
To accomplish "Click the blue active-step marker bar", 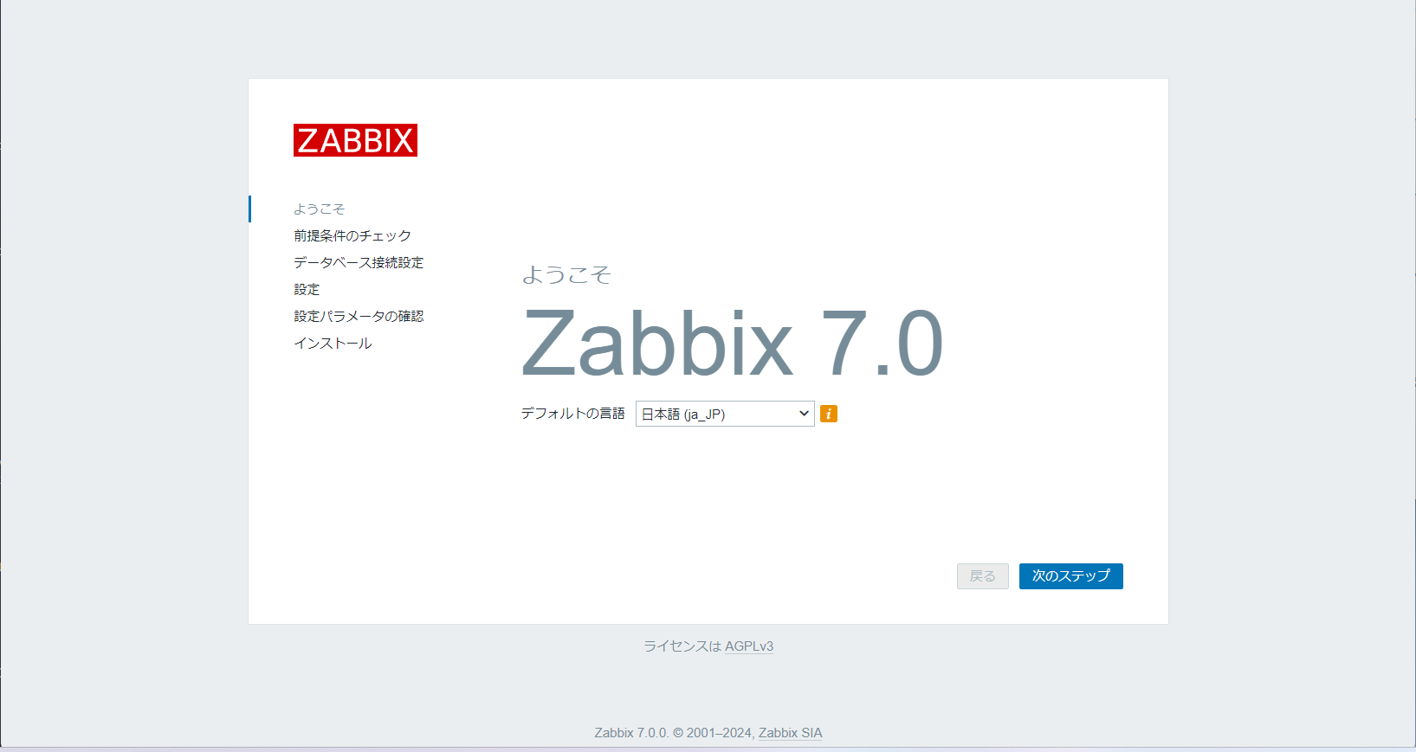I will pos(250,209).
